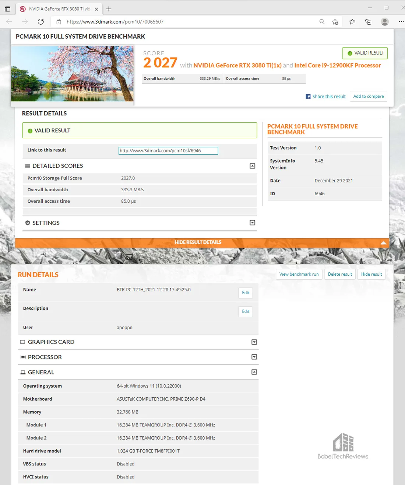The image size is (405, 485).
Task: Click the collapse arrow on orange bar
Action: [x=383, y=243]
